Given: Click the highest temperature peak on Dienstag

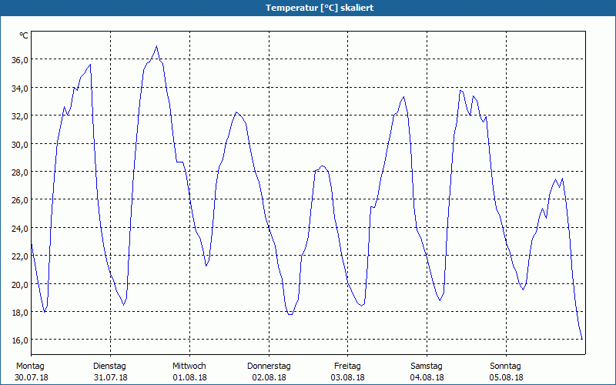Looking at the screenshot, I should [157, 46].
